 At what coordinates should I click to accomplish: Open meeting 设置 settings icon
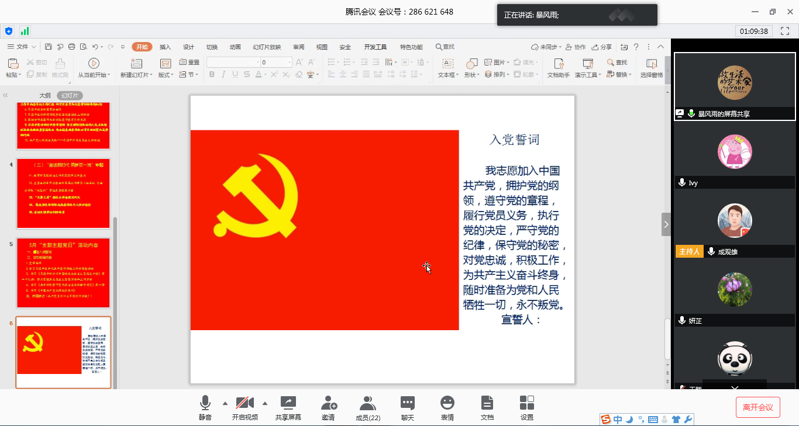point(527,403)
